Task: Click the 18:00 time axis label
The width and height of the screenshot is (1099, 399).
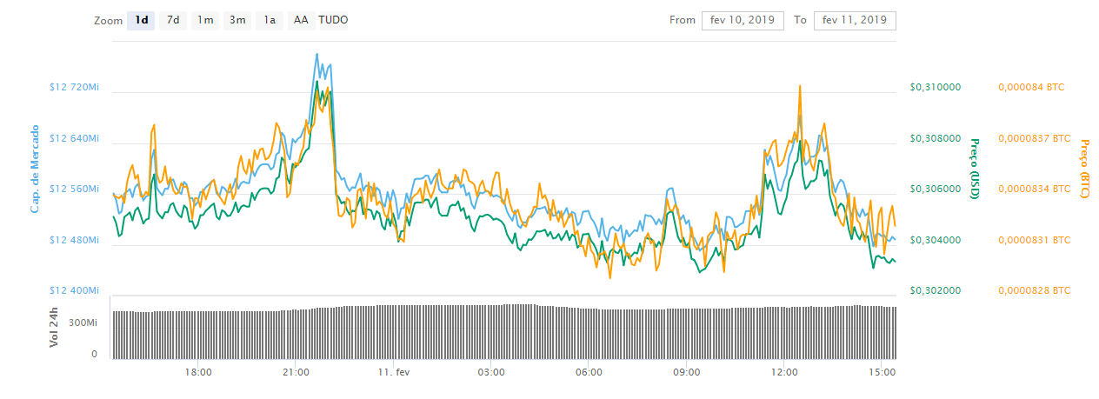Action: [x=198, y=372]
